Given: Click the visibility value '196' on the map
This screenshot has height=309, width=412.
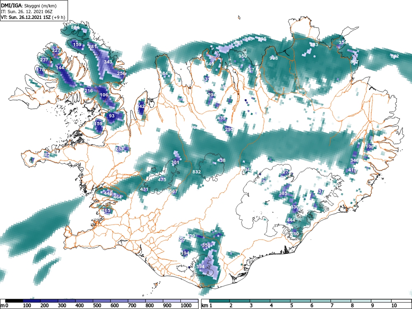Looking at the screenshot, I should 370,147.
